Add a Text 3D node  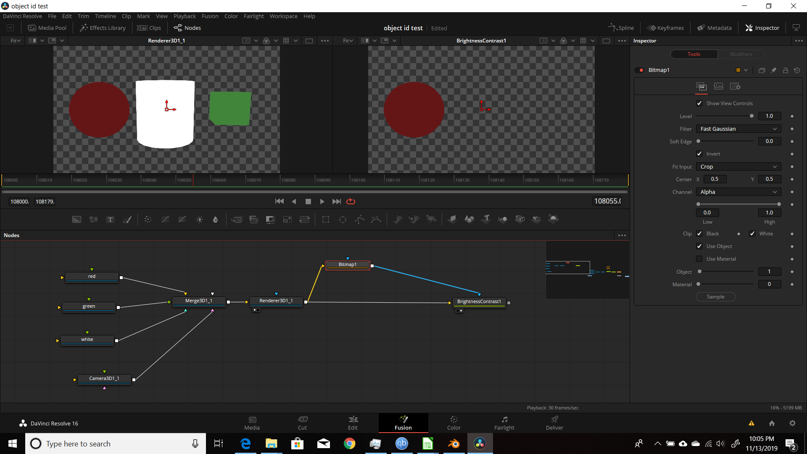click(486, 219)
